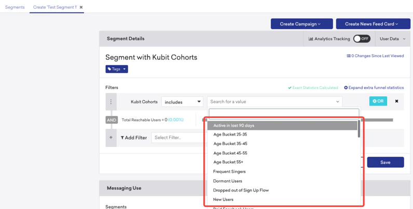The width and height of the screenshot is (413, 209).
Task: Close the Create 'Test Segment T' tab
Action: pyautogui.click(x=81, y=7)
